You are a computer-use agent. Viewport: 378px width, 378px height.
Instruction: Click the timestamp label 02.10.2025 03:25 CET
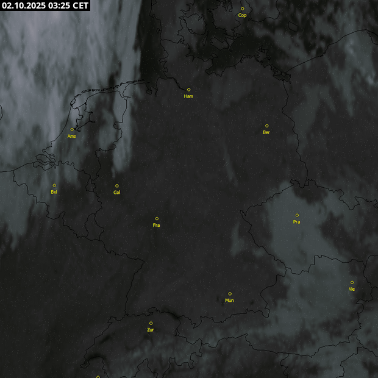45,5
